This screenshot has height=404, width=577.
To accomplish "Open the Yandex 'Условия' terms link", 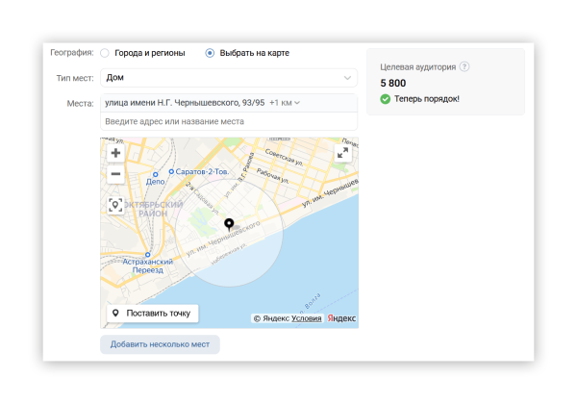I will pos(307,318).
